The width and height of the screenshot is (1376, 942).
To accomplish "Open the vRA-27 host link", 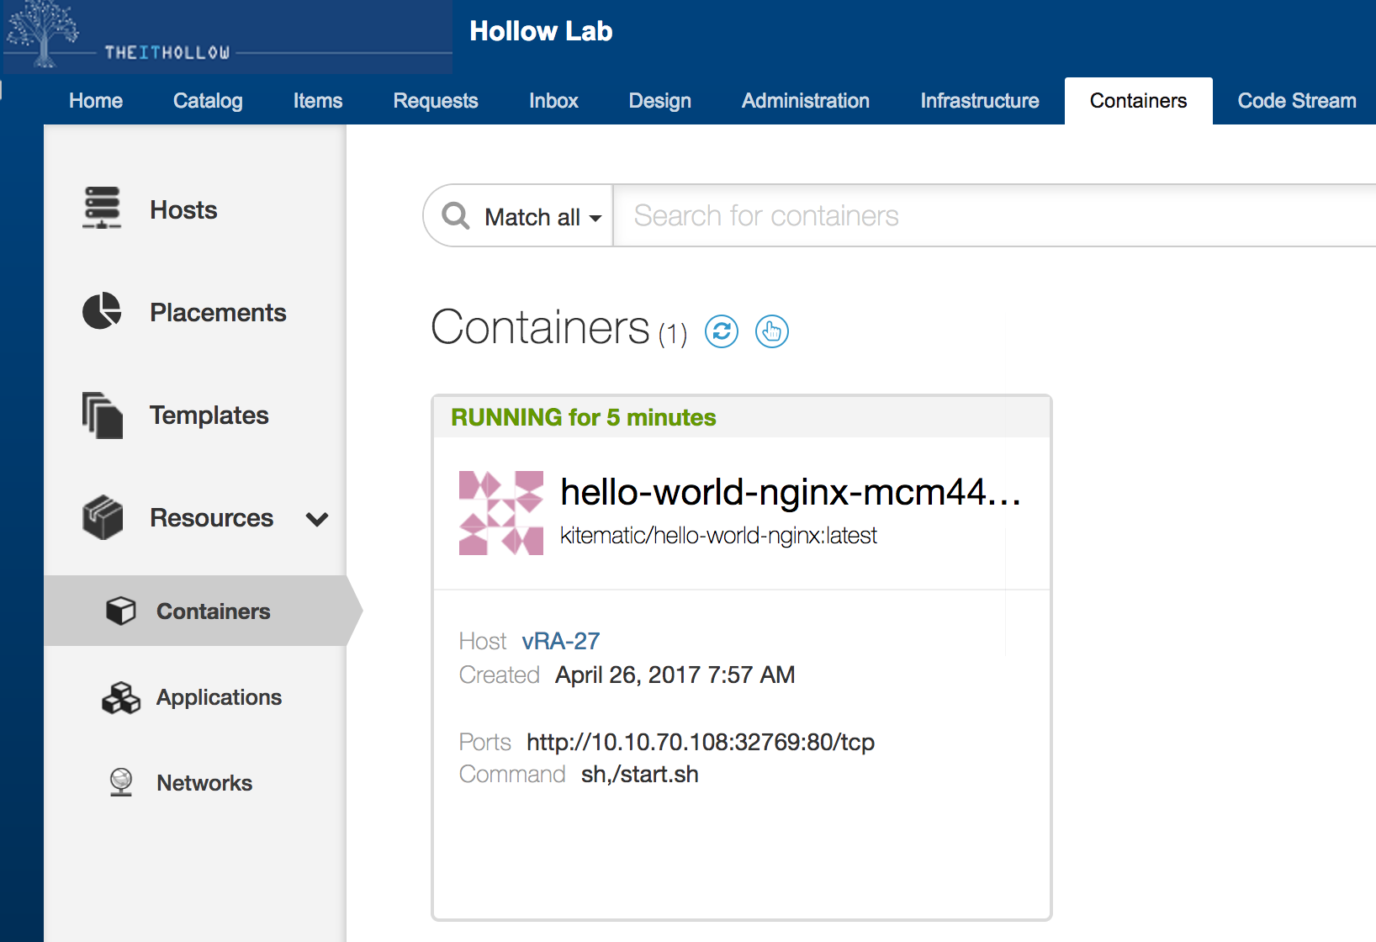I will (560, 642).
